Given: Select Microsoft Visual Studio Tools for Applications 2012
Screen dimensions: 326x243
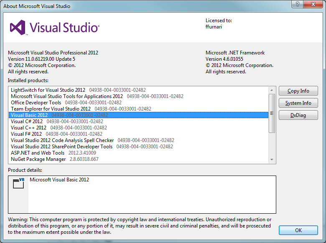Looking at the screenshot, I should pos(138,96).
